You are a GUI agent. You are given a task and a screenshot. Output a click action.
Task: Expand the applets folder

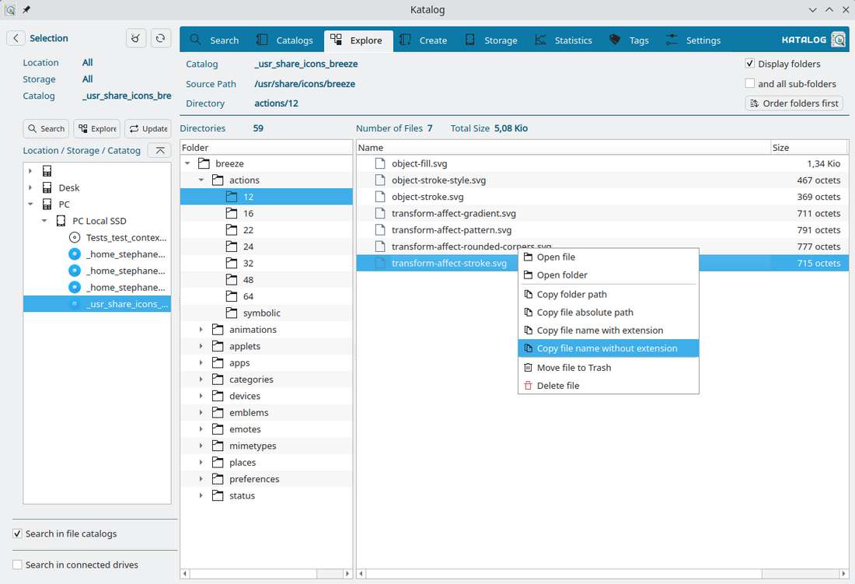201,346
